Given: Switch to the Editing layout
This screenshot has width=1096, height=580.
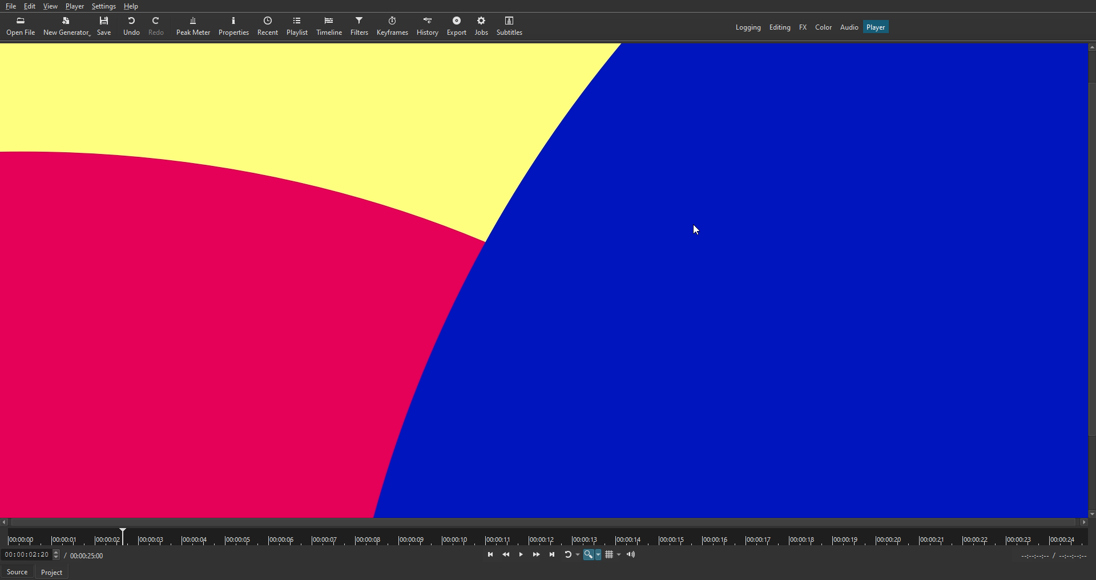Looking at the screenshot, I should click(x=779, y=27).
